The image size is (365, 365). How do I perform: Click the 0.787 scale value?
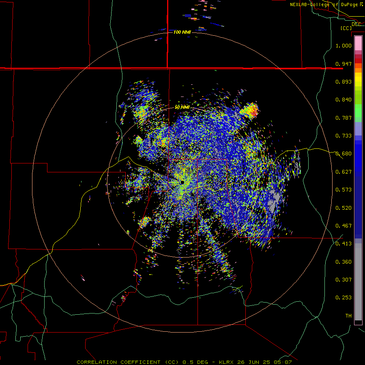(x=344, y=118)
